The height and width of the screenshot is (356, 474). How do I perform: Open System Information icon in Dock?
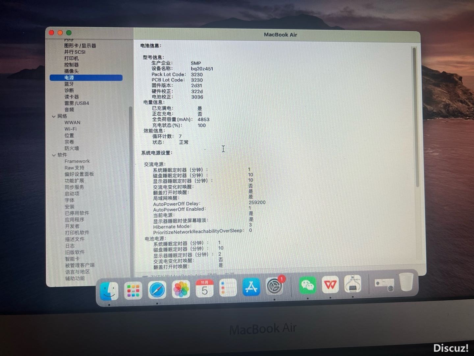[x=353, y=283]
